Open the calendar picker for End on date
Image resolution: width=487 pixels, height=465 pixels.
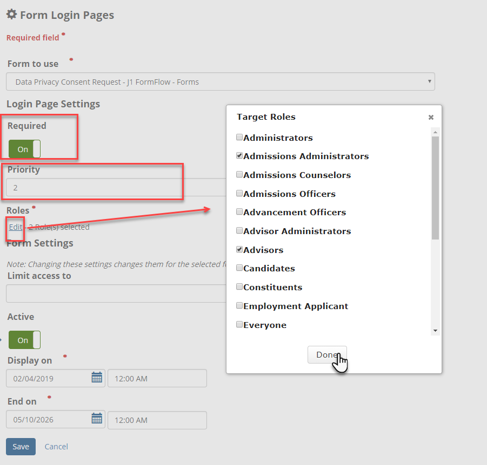point(97,420)
